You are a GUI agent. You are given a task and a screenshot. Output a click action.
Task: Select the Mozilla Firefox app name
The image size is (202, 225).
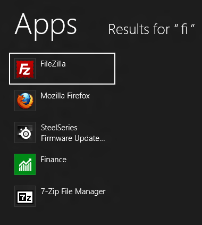pyautogui.click(x=65, y=96)
